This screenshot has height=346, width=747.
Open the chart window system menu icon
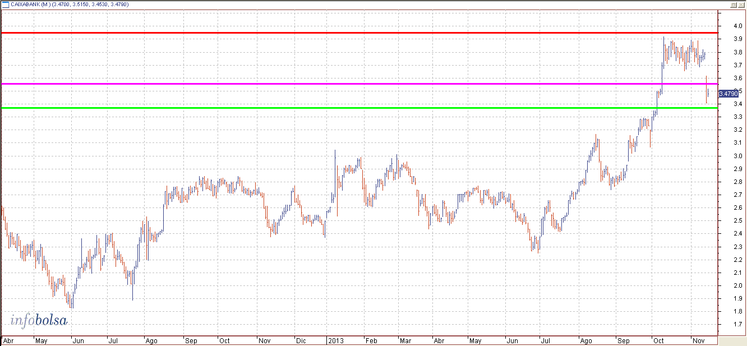[x=5, y=4]
